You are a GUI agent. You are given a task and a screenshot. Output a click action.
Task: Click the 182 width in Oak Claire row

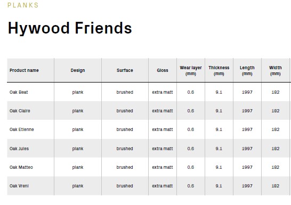point(276,111)
